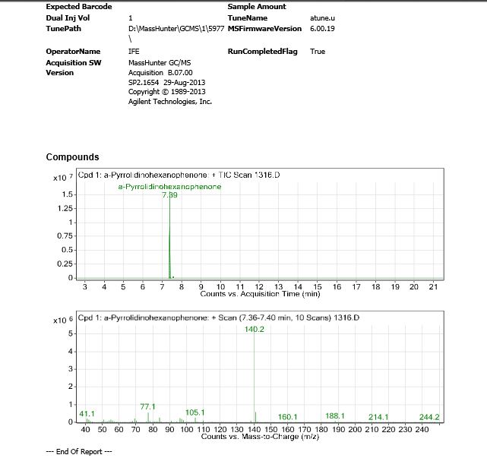The height and width of the screenshot is (458, 487).
Task: Select the 'MSFirmwareVersion' label
Action: pos(264,29)
